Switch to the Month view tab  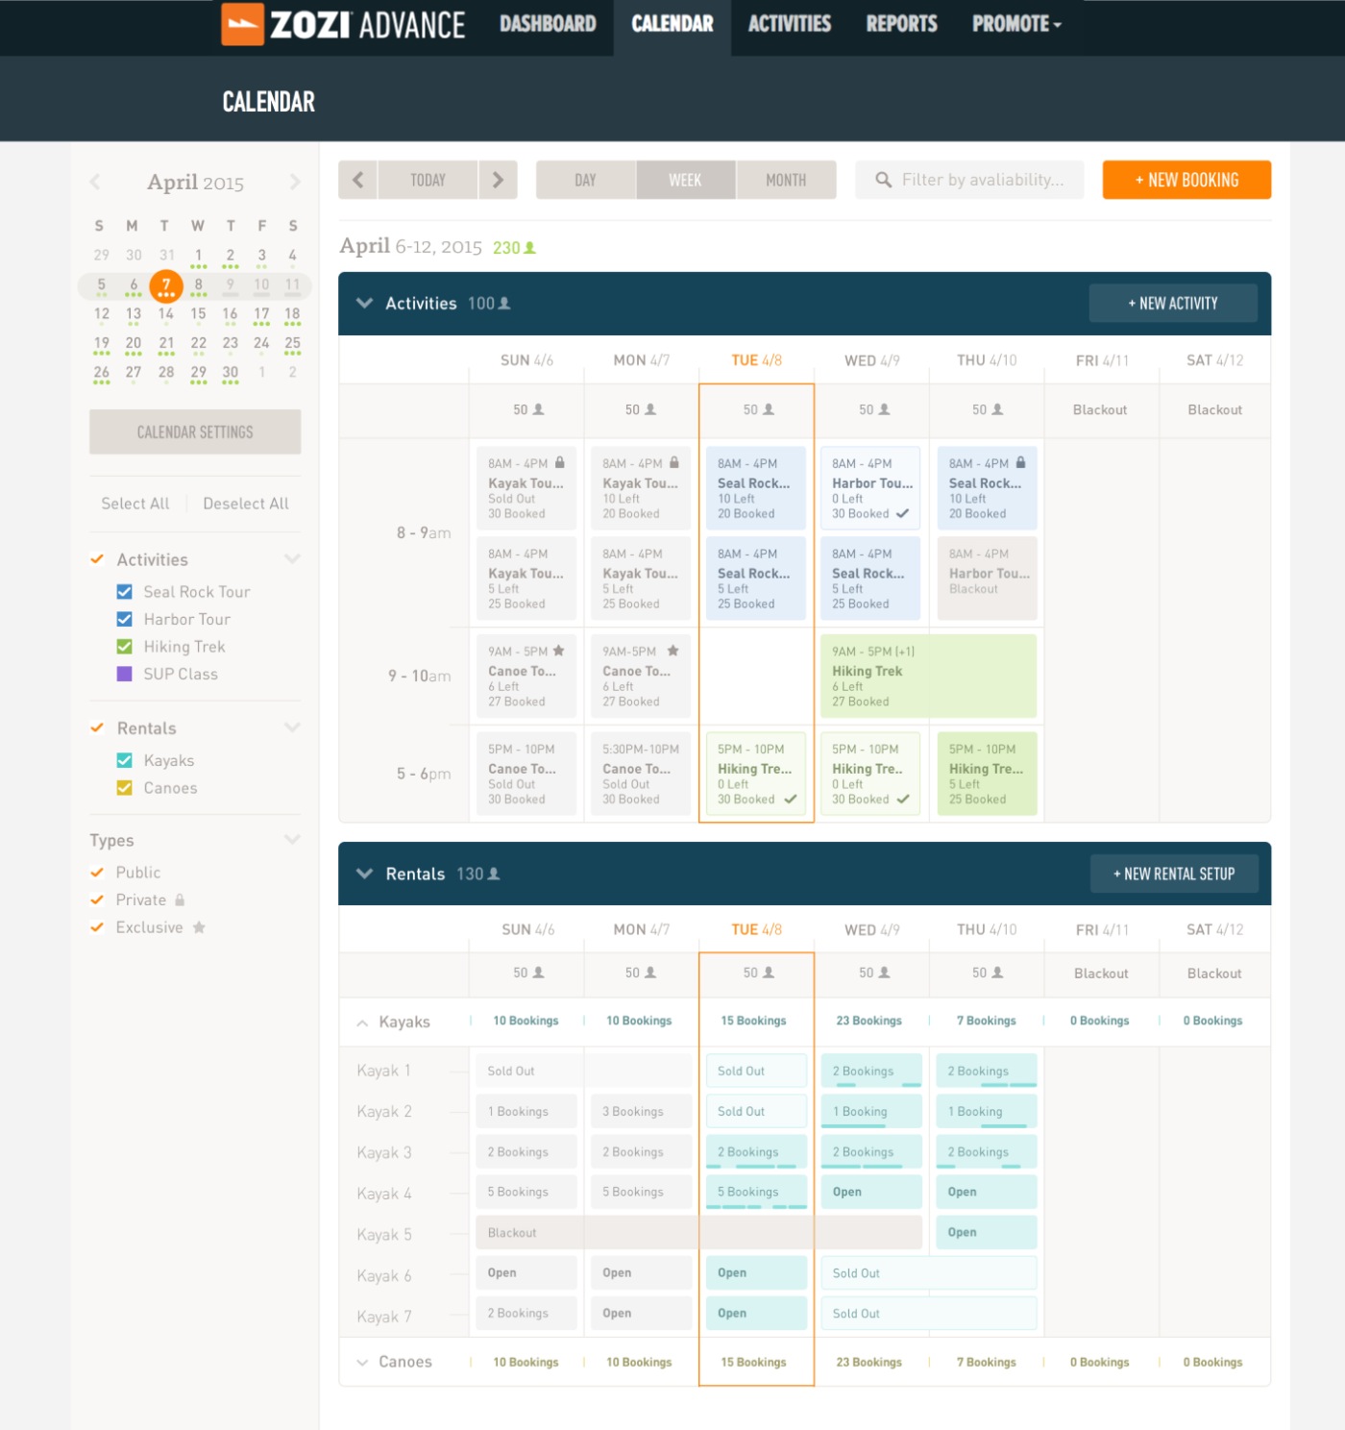coord(785,180)
